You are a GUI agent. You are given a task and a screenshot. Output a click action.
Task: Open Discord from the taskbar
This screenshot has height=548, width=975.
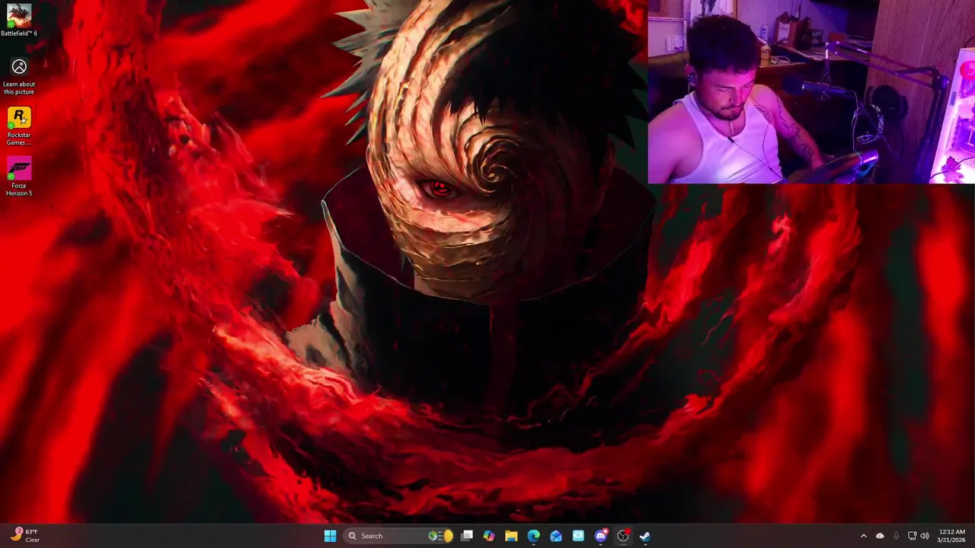(x=601, y=536)
